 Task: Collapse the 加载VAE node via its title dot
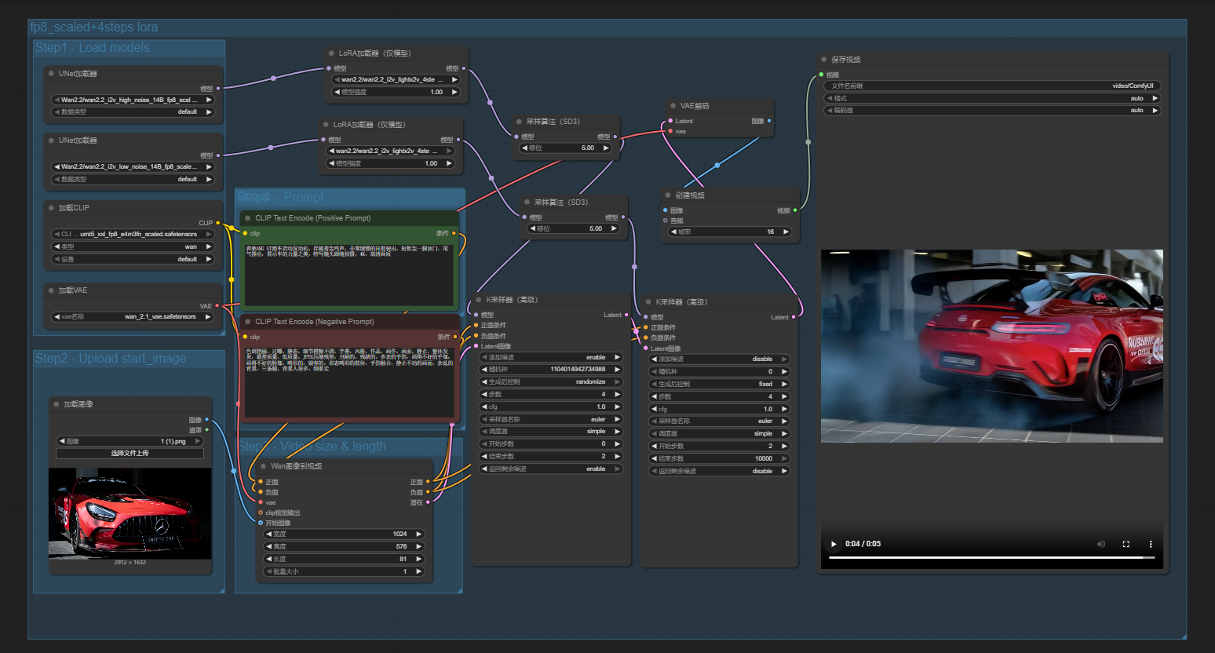point(51,290)
